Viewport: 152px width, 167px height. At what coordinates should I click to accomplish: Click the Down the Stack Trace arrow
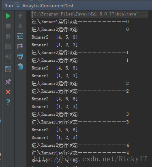pyautogui.click(x=20, y=26)
